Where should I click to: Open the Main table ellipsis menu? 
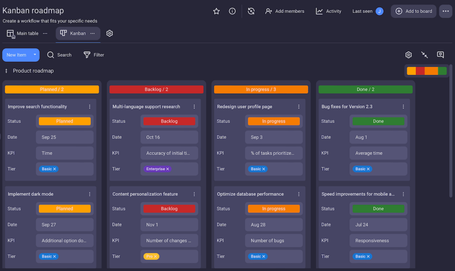point(45,33)
